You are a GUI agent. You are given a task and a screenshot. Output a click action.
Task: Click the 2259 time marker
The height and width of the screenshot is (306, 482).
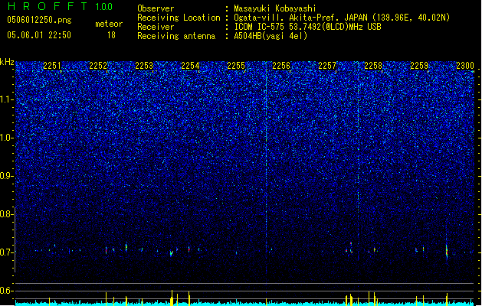tap(419, 66)
